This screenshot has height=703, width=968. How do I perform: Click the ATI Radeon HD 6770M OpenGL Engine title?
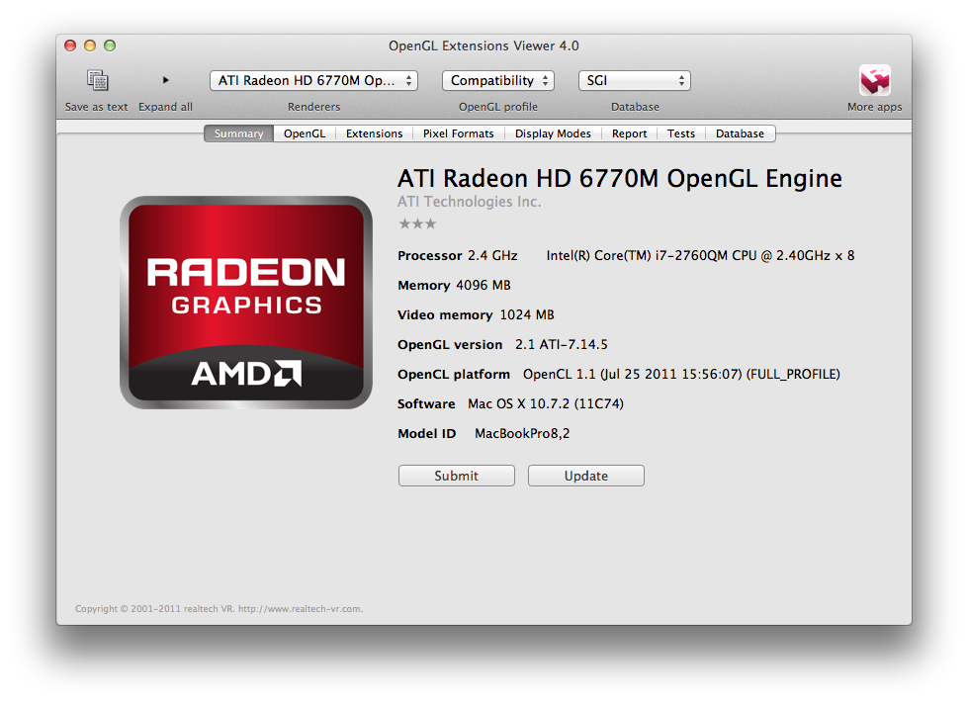click(620, 178)
